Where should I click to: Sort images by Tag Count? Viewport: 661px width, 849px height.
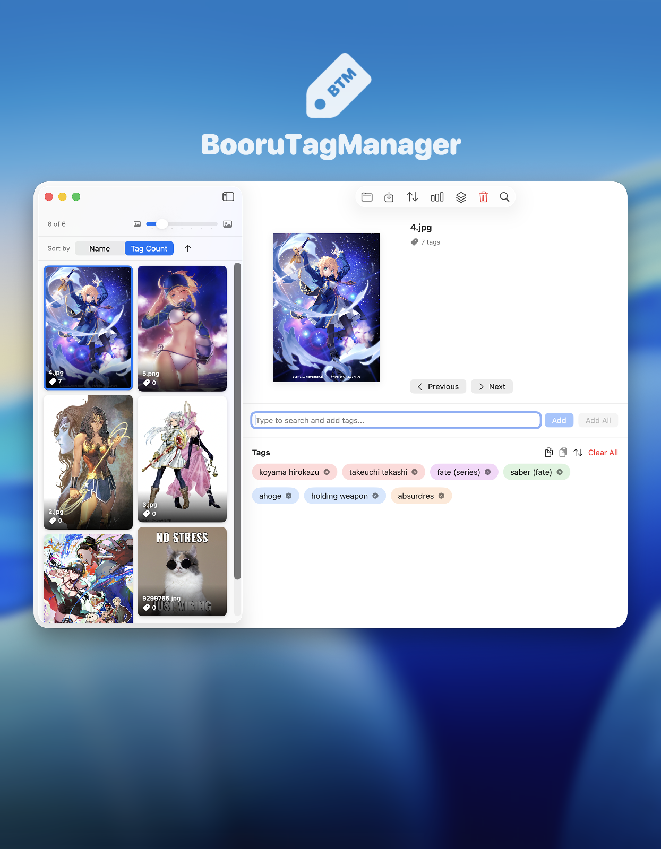click(149, 248)
